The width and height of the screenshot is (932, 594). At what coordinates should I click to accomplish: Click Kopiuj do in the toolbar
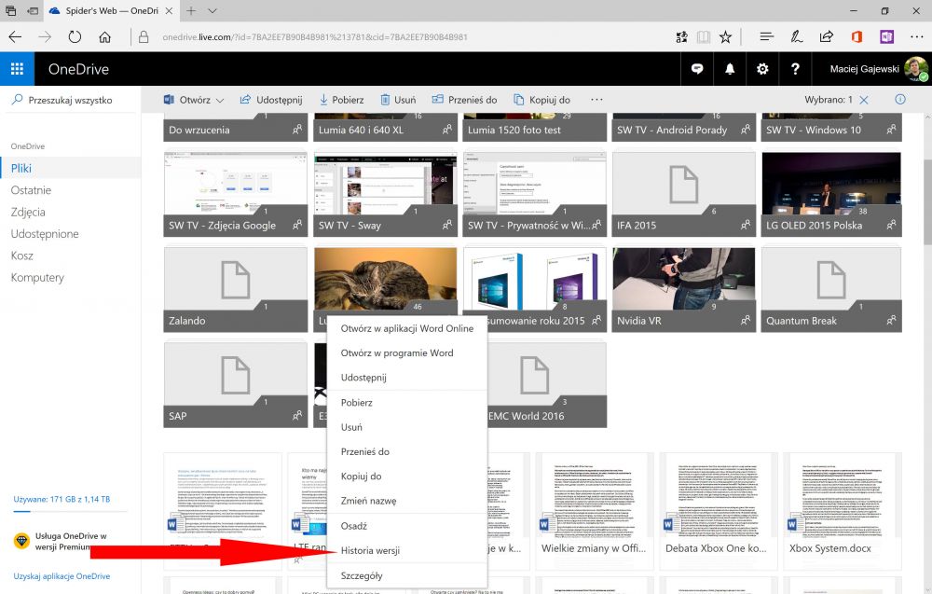542,100
